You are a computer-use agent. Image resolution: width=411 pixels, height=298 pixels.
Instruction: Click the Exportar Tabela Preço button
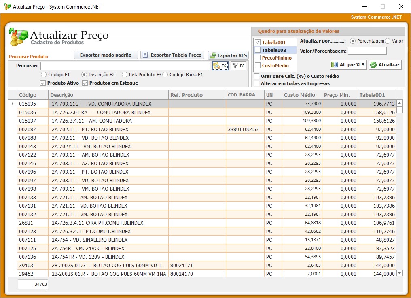coord(172,55)
